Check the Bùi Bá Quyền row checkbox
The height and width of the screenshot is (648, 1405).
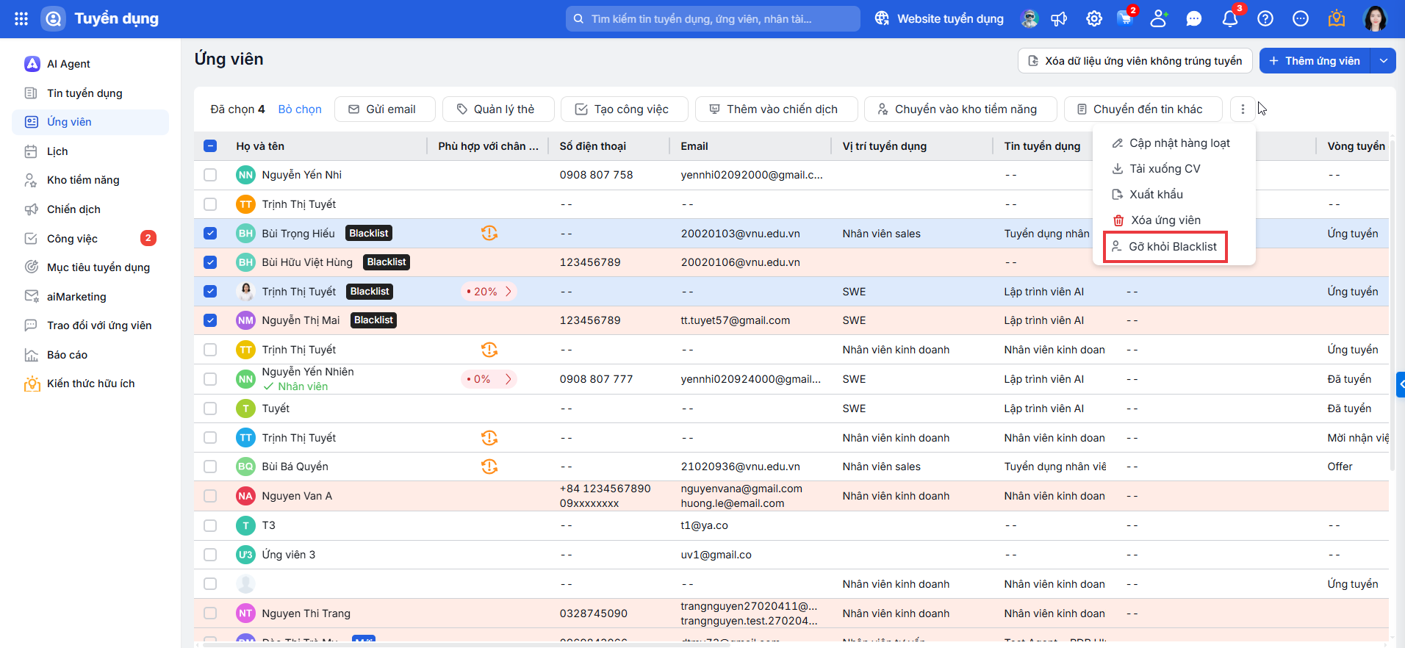(x=210, y=467)
